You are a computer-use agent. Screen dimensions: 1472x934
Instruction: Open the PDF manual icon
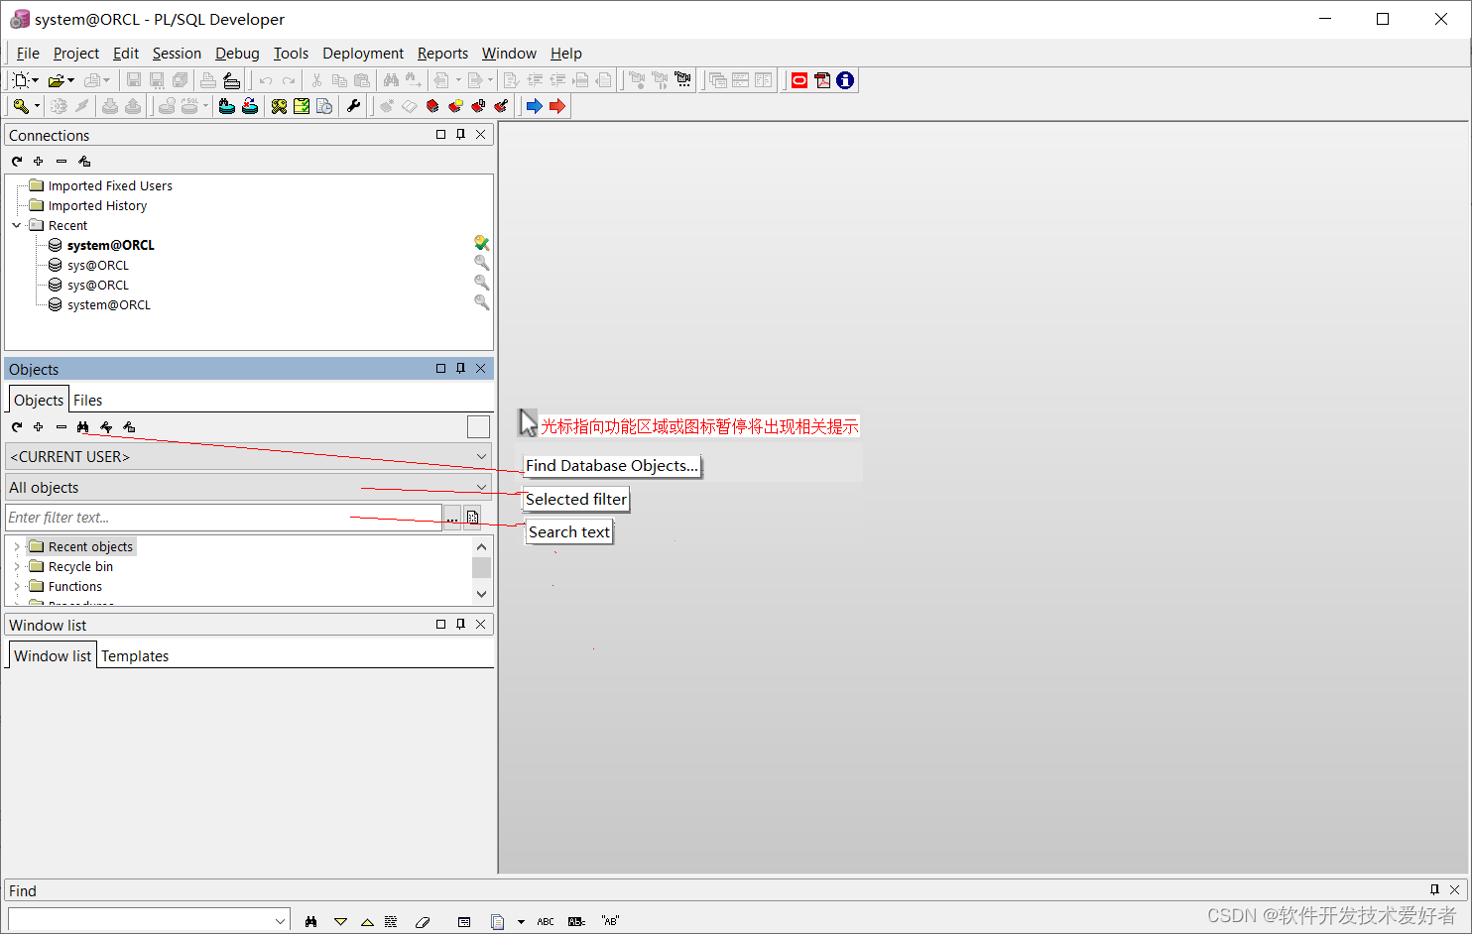click(x=822, y=80)
